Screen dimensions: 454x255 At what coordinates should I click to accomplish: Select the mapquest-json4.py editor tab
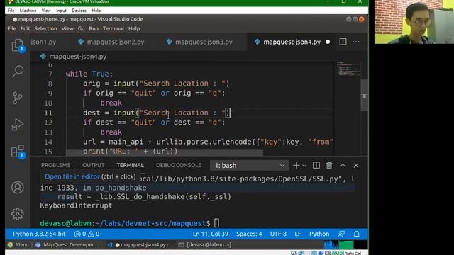[292, 42]
